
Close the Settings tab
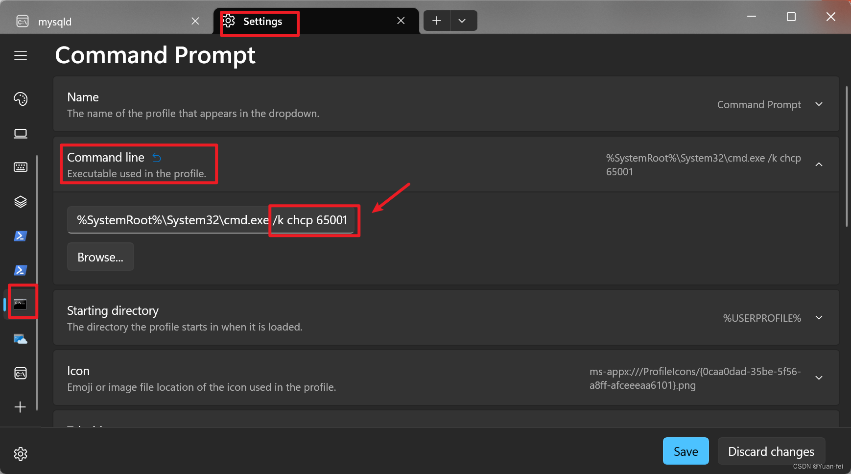click(401, 21)
